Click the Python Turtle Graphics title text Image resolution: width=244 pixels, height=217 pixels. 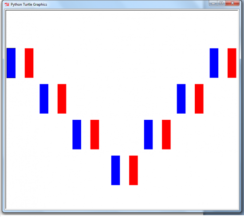pos(29,4)
